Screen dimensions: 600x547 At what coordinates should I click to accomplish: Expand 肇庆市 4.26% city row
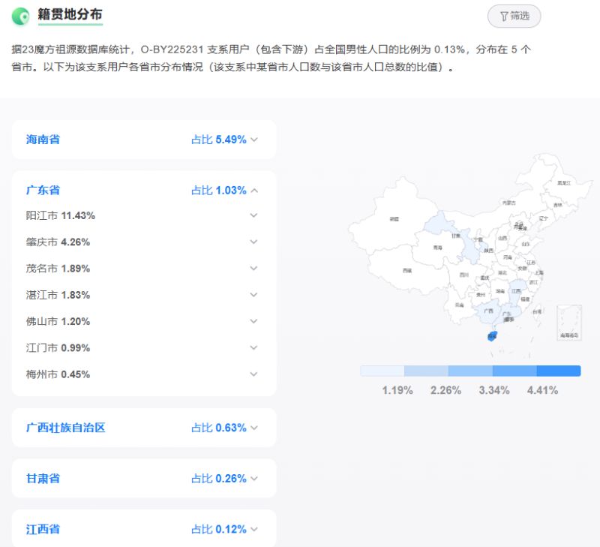point(253,242)
